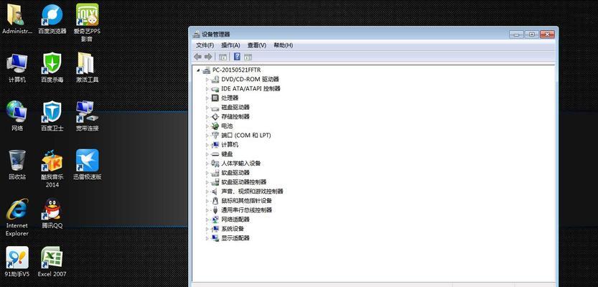The width and height of the screenshot is (598, 287).
Task: Click the monitor icon beside 计算机 in tree
Action: (215, 144)
